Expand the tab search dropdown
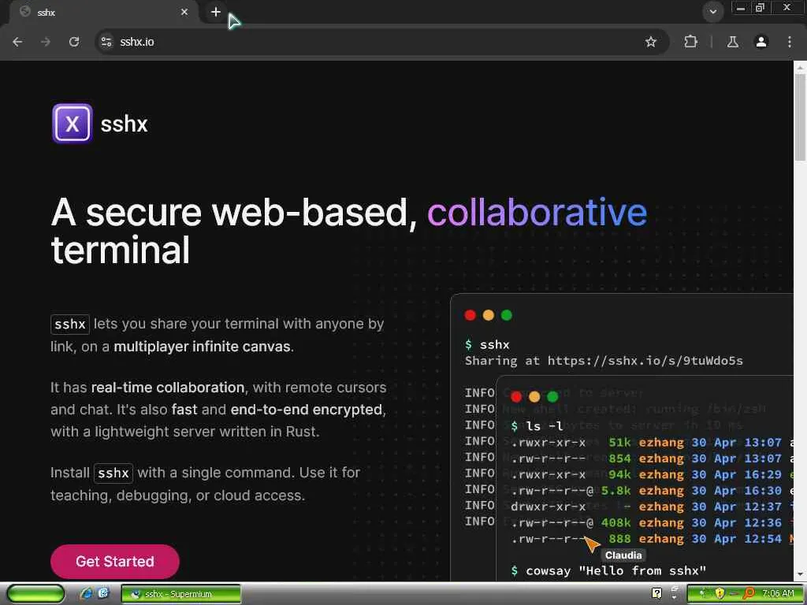 tap(712, 12)
